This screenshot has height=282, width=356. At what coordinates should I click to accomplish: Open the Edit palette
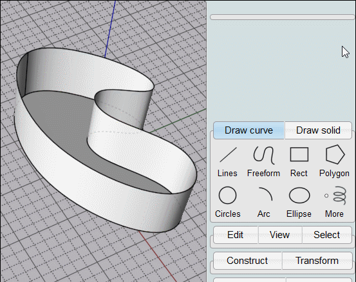point(236,235)
